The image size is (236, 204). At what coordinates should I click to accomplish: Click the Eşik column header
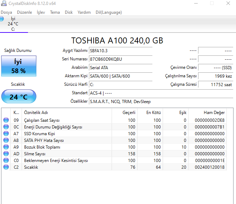coord(175,113)
